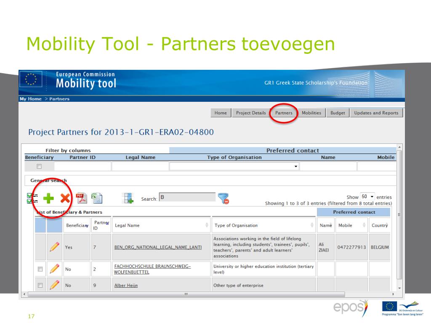Clear the search filter funnel icon
This screenshot has height=323, width=431.
[x=223, y=199]
